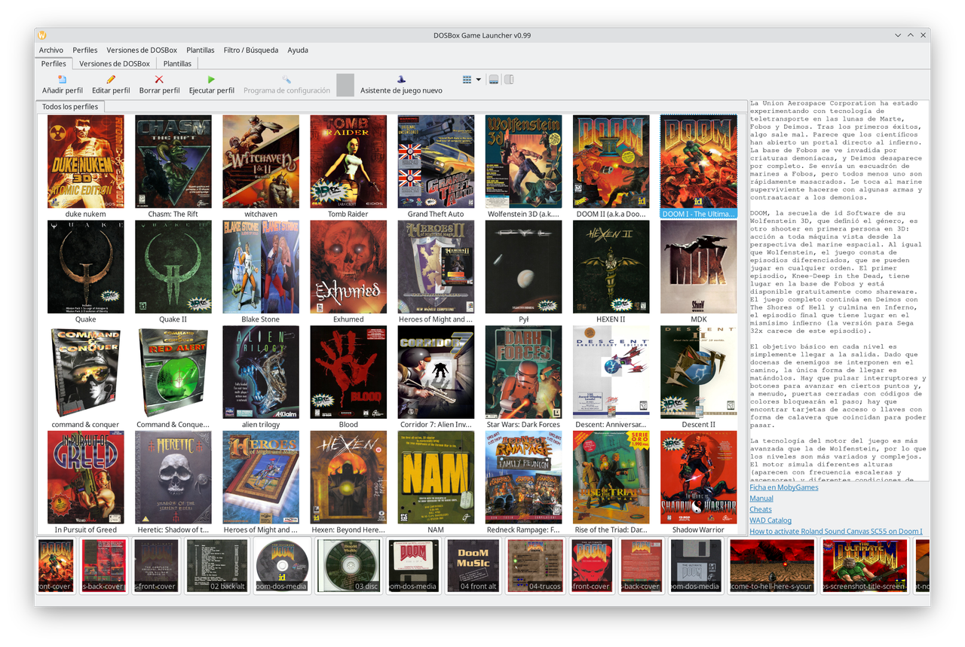Open the '02 back alt' screenshot thumbnail
Viewport: 965px width, 647px height.
(x=217, y=565)
